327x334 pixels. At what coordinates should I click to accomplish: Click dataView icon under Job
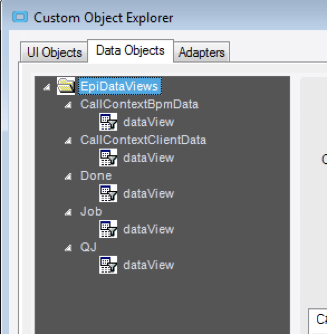(x=108, y=229)
